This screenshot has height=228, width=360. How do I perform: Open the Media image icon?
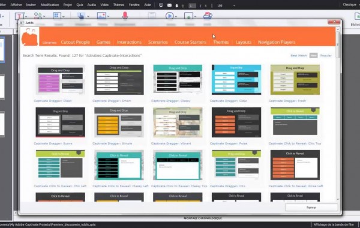(x=101, y=16)
